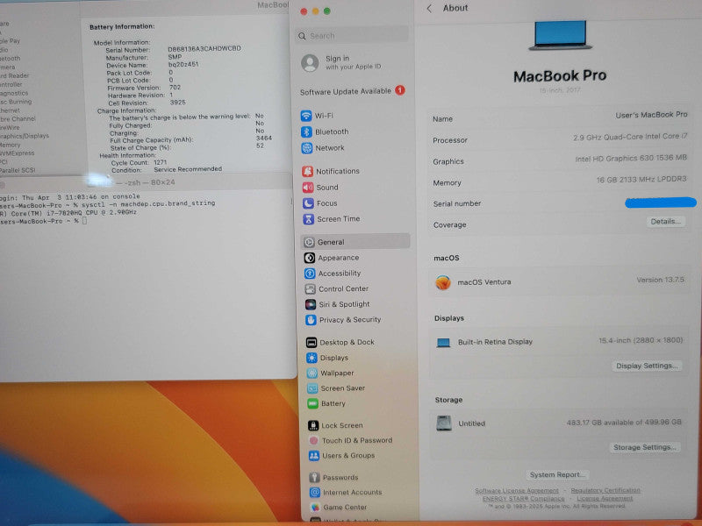Open Internet Accounts @ icon
Image resolution: width=702 pixels, height=526 pixels.
point(315,493)
